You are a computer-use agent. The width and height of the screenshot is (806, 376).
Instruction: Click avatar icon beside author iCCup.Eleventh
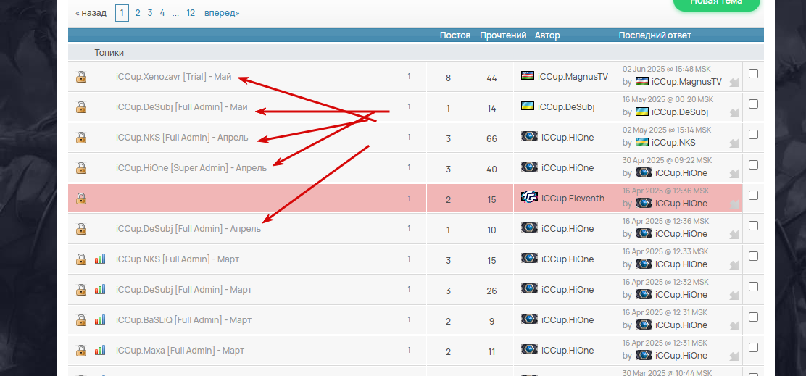click(529, 197)
